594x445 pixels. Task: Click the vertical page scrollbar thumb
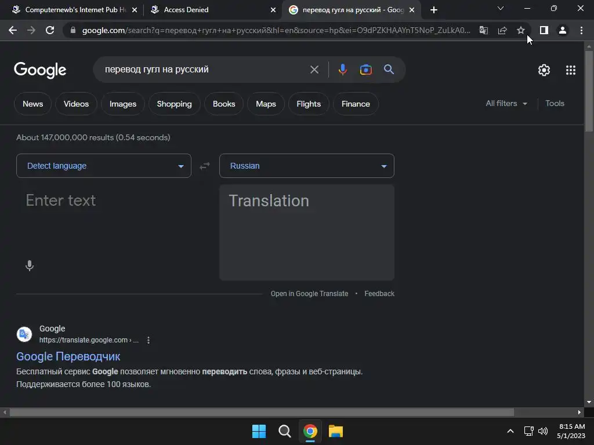(x=589, y=91)
